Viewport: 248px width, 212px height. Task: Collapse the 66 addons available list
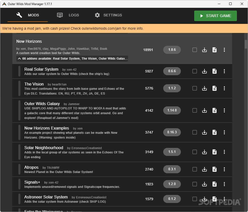pos(72,59)
